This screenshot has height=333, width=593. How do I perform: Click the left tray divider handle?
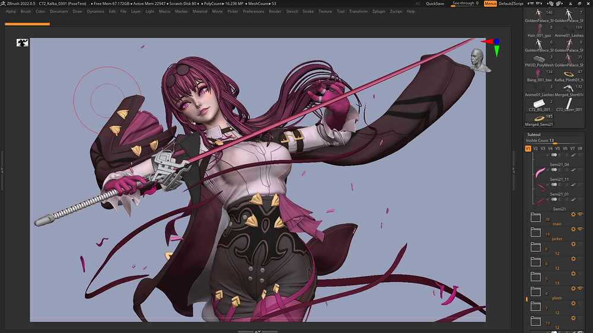coord(2,170)
